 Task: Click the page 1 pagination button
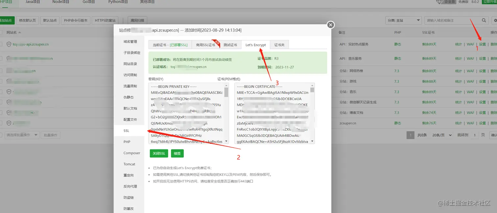[410, 135]
